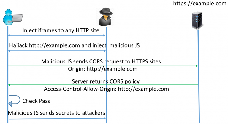Click the user's vertical blue lifeline
Screen dimensions: 228x124
(8, 74)
